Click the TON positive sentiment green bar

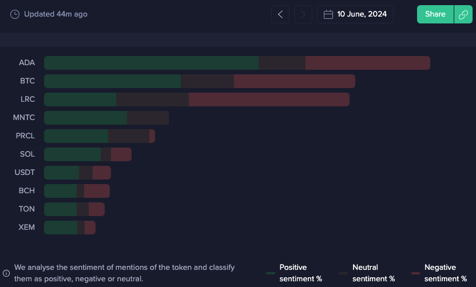(61, 209)
